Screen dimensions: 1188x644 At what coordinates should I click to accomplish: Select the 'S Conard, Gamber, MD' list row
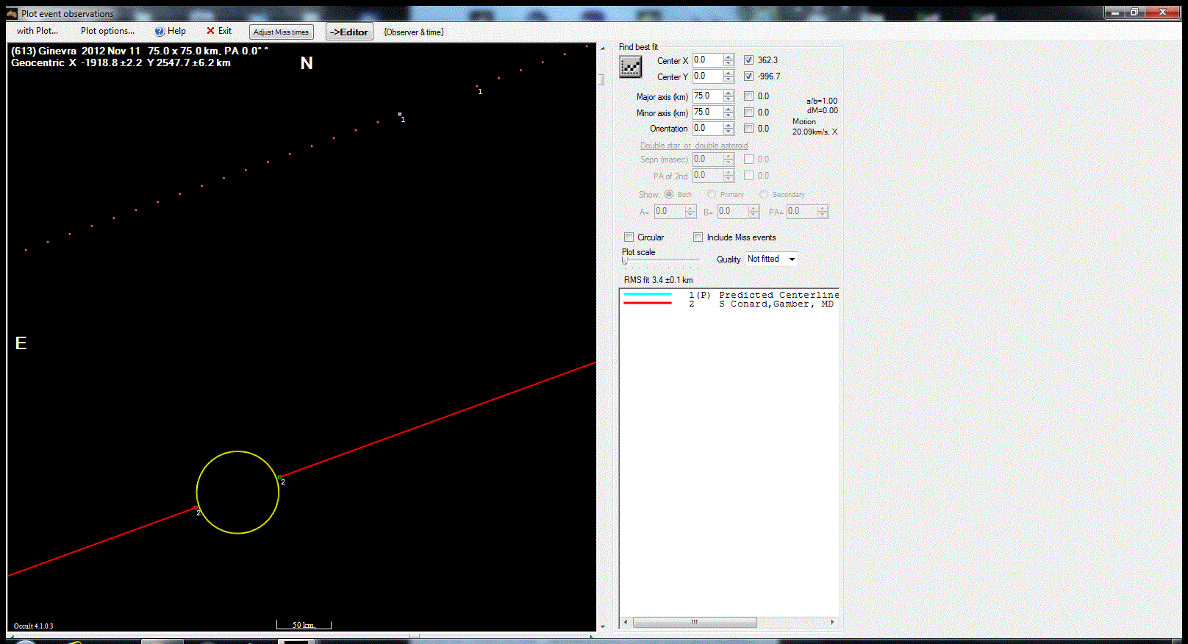tap(729, 304)
